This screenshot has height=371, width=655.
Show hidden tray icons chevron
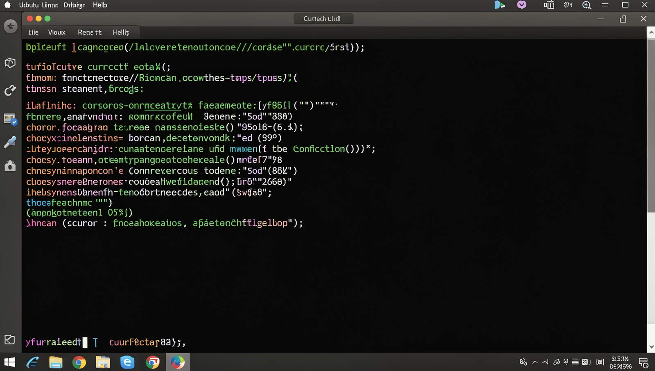click(x=535, y=362)
